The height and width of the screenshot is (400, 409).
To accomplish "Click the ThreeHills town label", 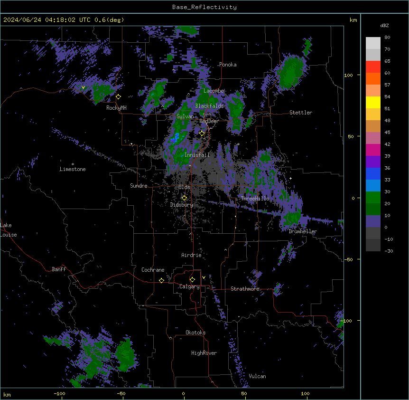I will coord(255,199).
